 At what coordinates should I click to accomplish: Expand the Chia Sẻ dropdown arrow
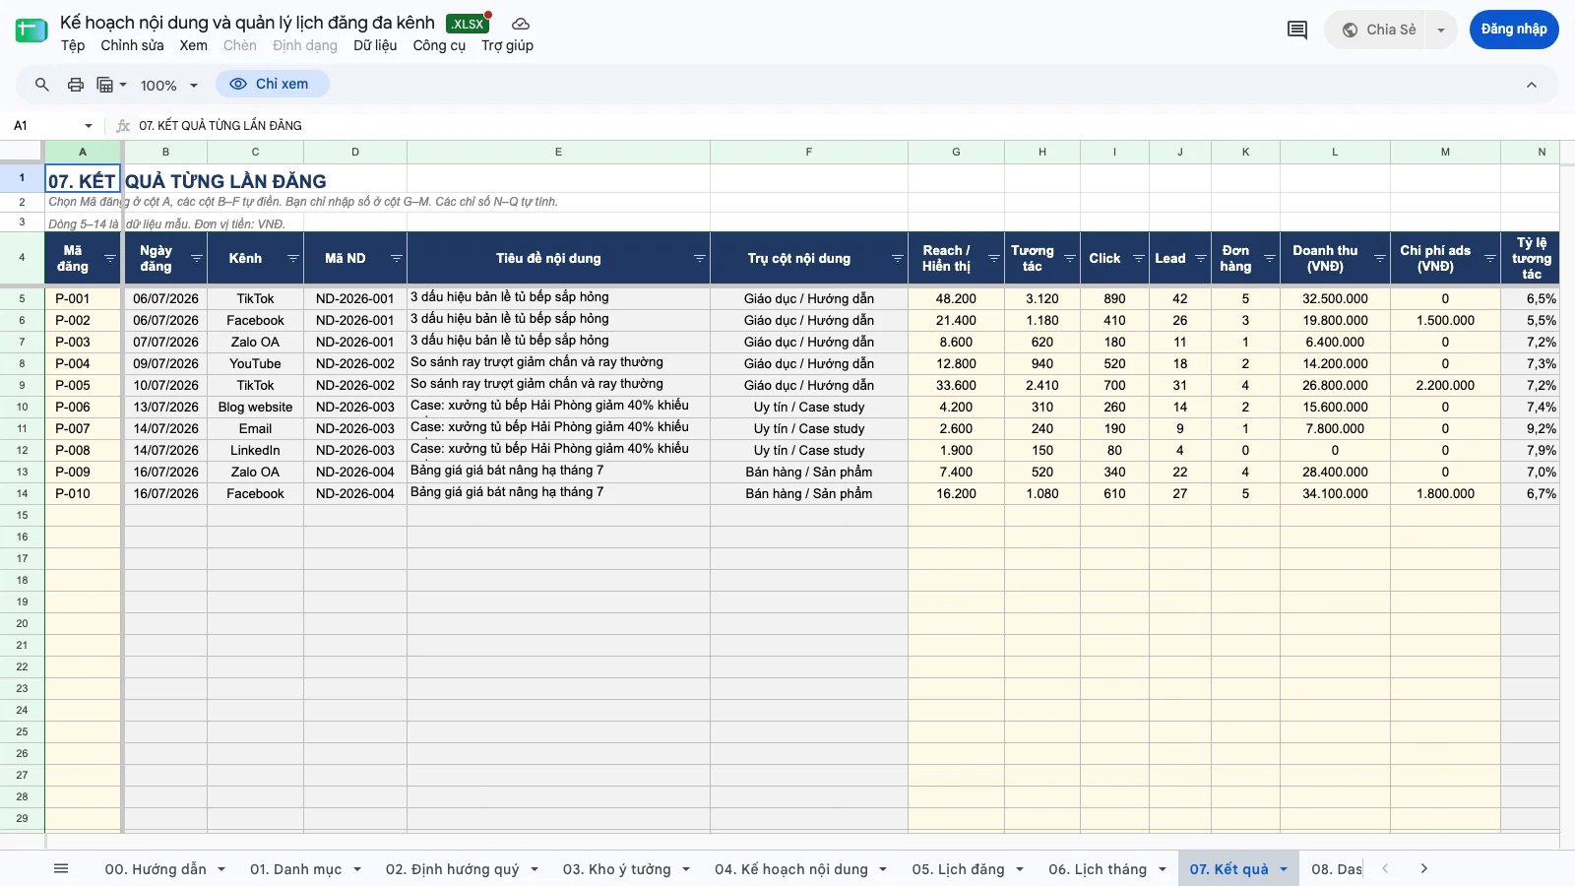1441,30
